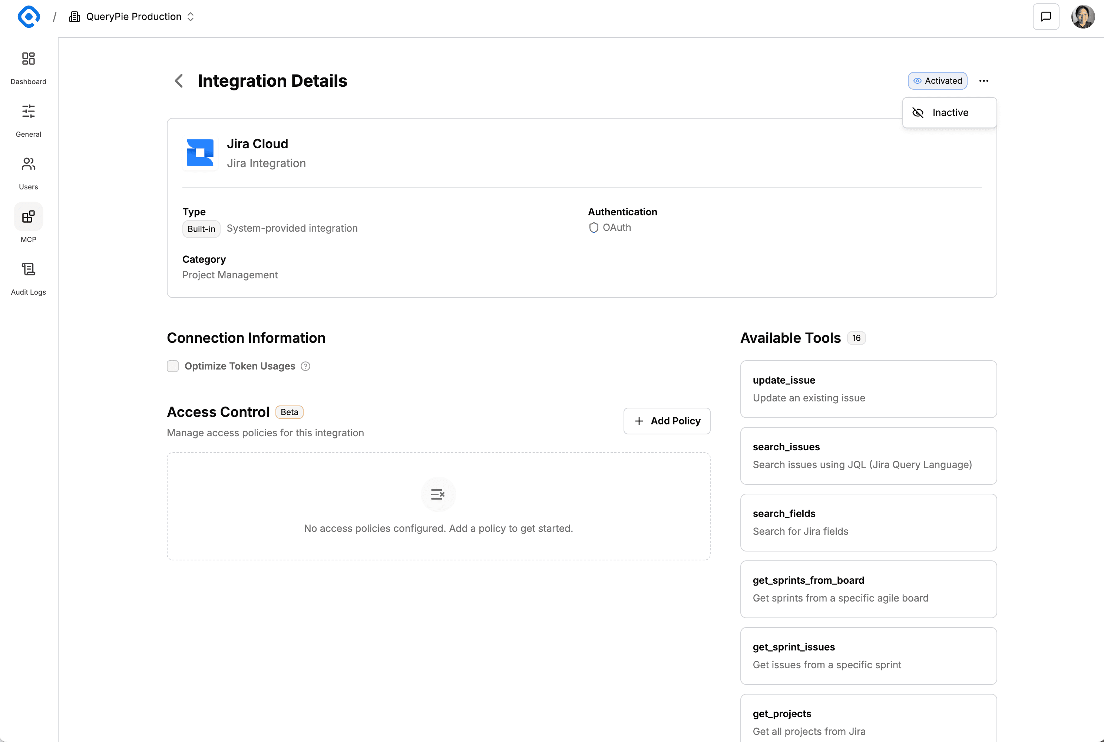Enable Optimize Token Usages checkbox
1104x742 pixels.
173,366
